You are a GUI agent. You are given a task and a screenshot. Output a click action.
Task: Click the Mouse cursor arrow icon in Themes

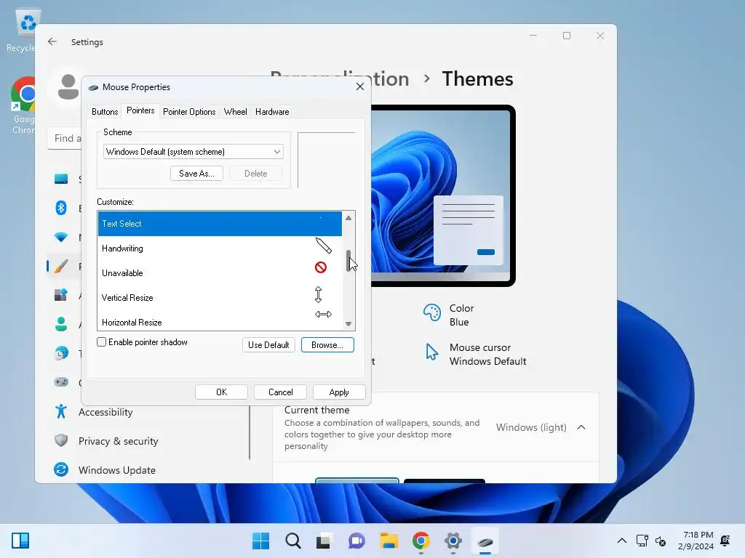[x=432, y=352]
